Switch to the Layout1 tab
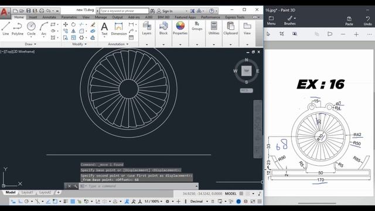Image resolution: width=375 pixels, height=211 pixels. [28, 192]
